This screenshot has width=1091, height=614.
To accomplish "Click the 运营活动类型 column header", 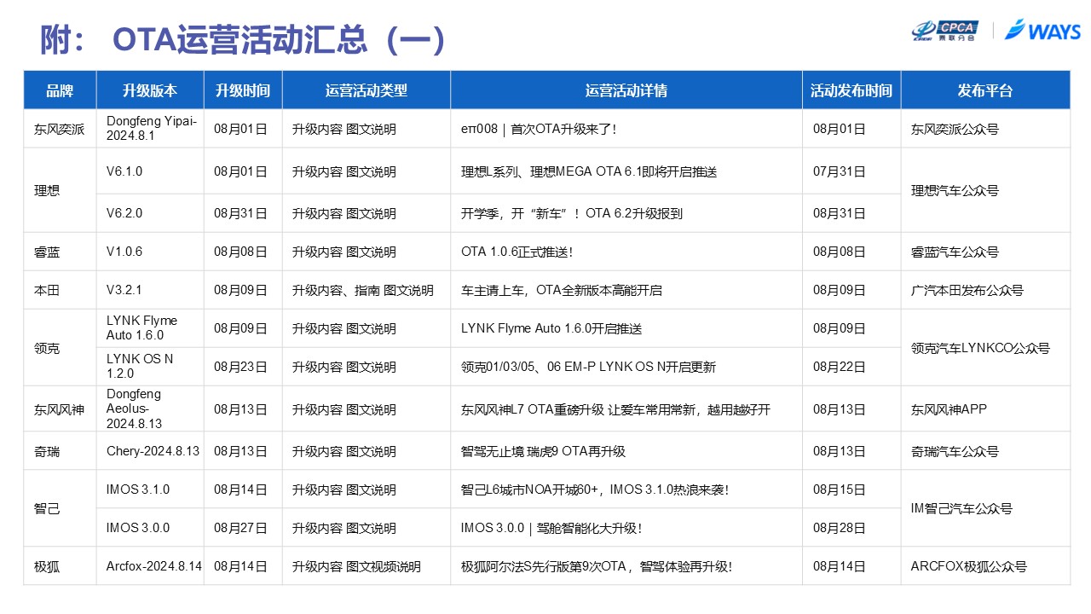I will [x=367, y=90].
